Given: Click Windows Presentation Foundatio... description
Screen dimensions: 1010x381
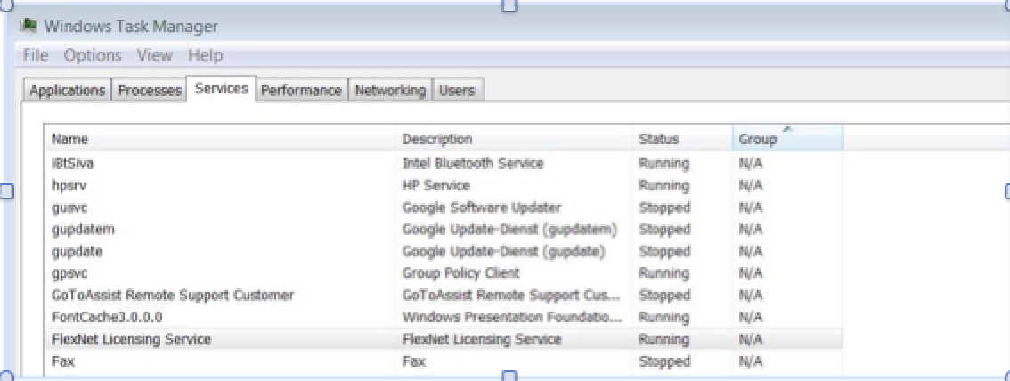Looking at the screenshot, I should click(513, 317).
